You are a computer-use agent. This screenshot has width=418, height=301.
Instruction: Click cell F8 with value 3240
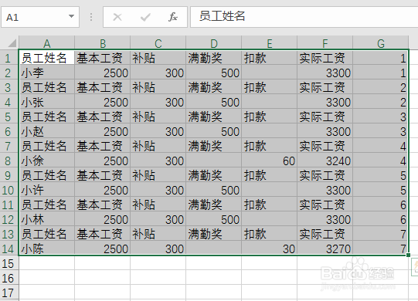click(x=325, y=161)
